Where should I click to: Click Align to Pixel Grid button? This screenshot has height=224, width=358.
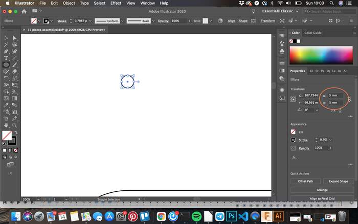click(322, 198)
